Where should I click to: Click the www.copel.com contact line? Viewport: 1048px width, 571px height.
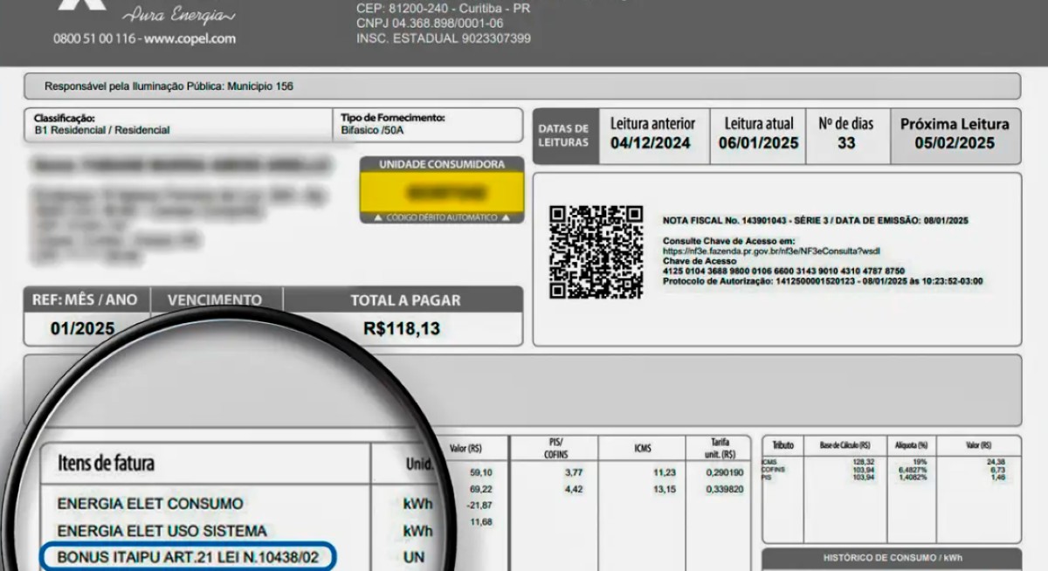tap(144, 38)
